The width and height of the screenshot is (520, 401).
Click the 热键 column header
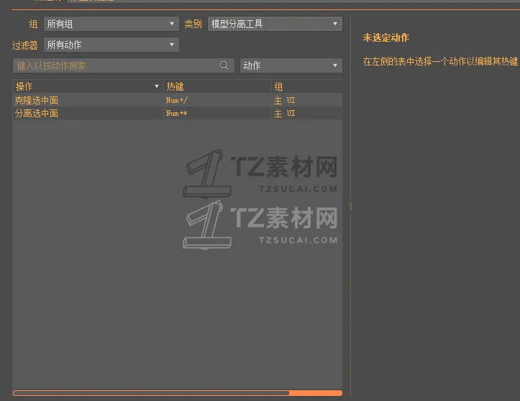point(217,86)
